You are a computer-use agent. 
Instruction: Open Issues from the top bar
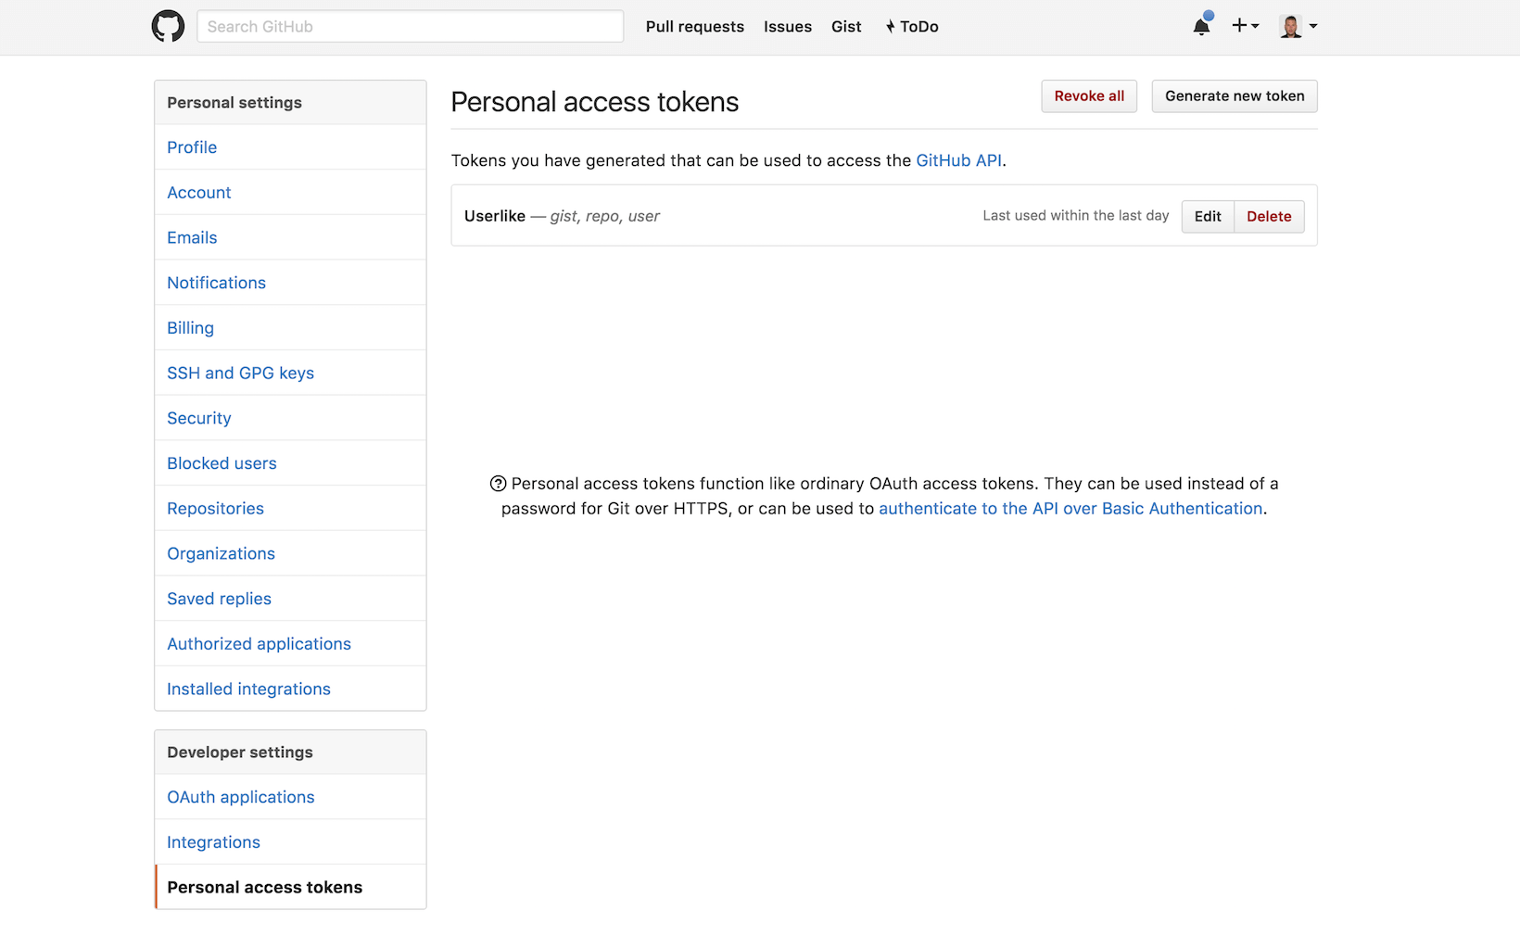[x=787, y=27]
